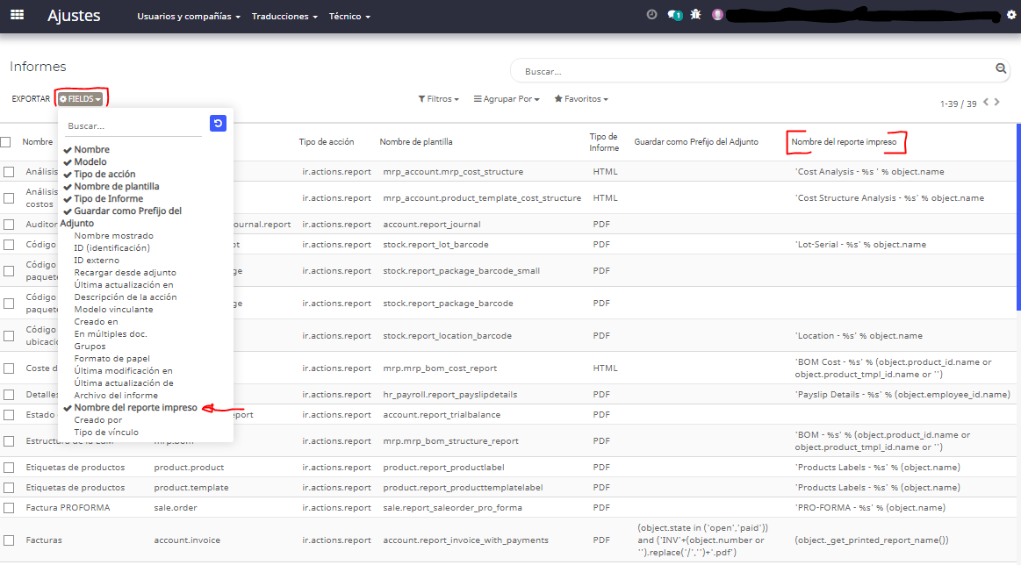Sort by Nombre de plantilla column header

pos(416,142)
